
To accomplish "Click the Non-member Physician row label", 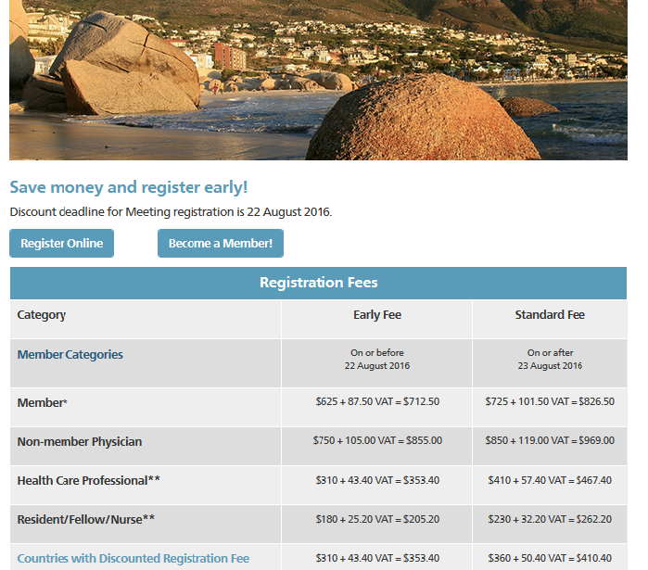I will tap(80, 442).
